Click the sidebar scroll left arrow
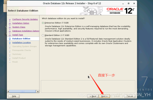This screenshot has height=100, width=153. [8, 91]
